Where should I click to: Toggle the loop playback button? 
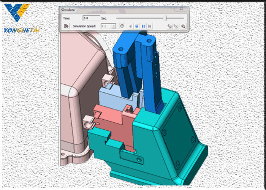pos(122,26)
